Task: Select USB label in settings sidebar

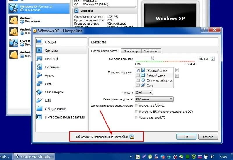Action: pyautogui.click(x=48, y=100)
